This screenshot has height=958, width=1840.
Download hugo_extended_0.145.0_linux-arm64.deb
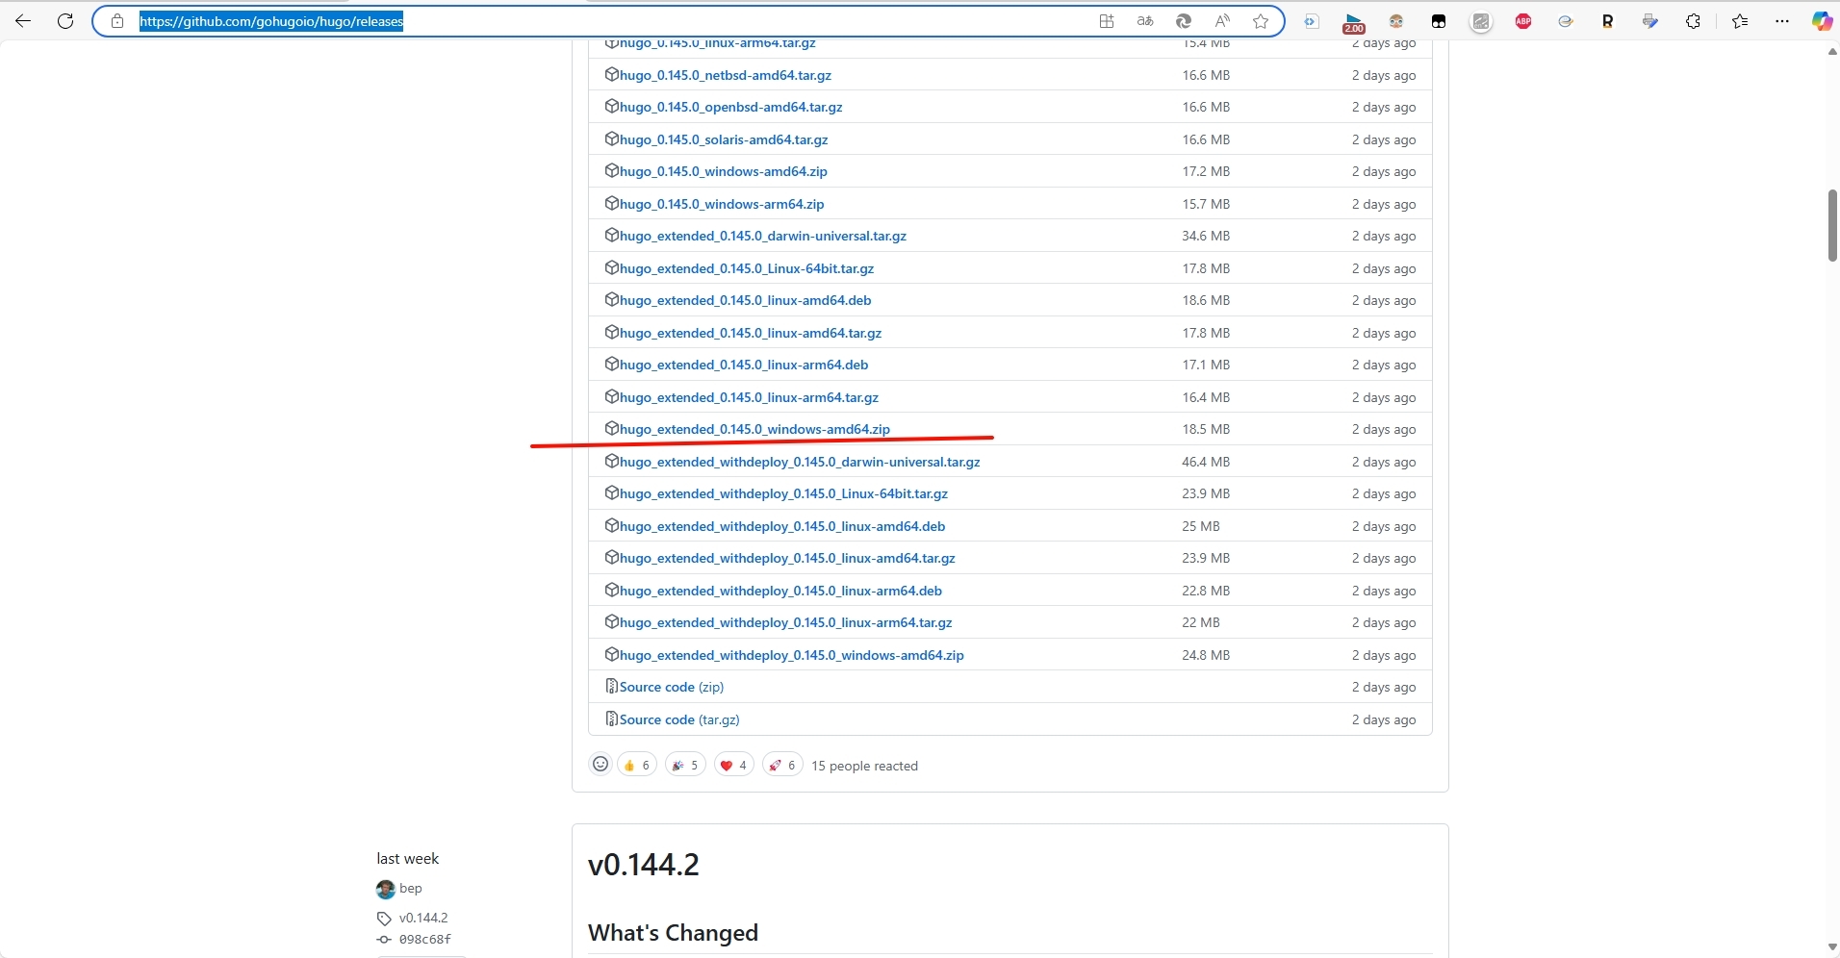[744, 365]
